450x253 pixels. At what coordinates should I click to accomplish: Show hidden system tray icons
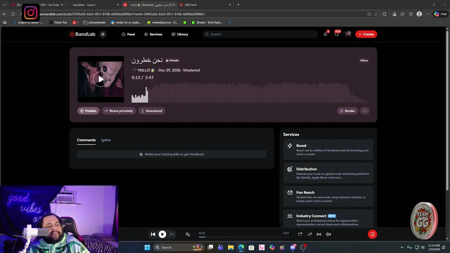point(402,247)
